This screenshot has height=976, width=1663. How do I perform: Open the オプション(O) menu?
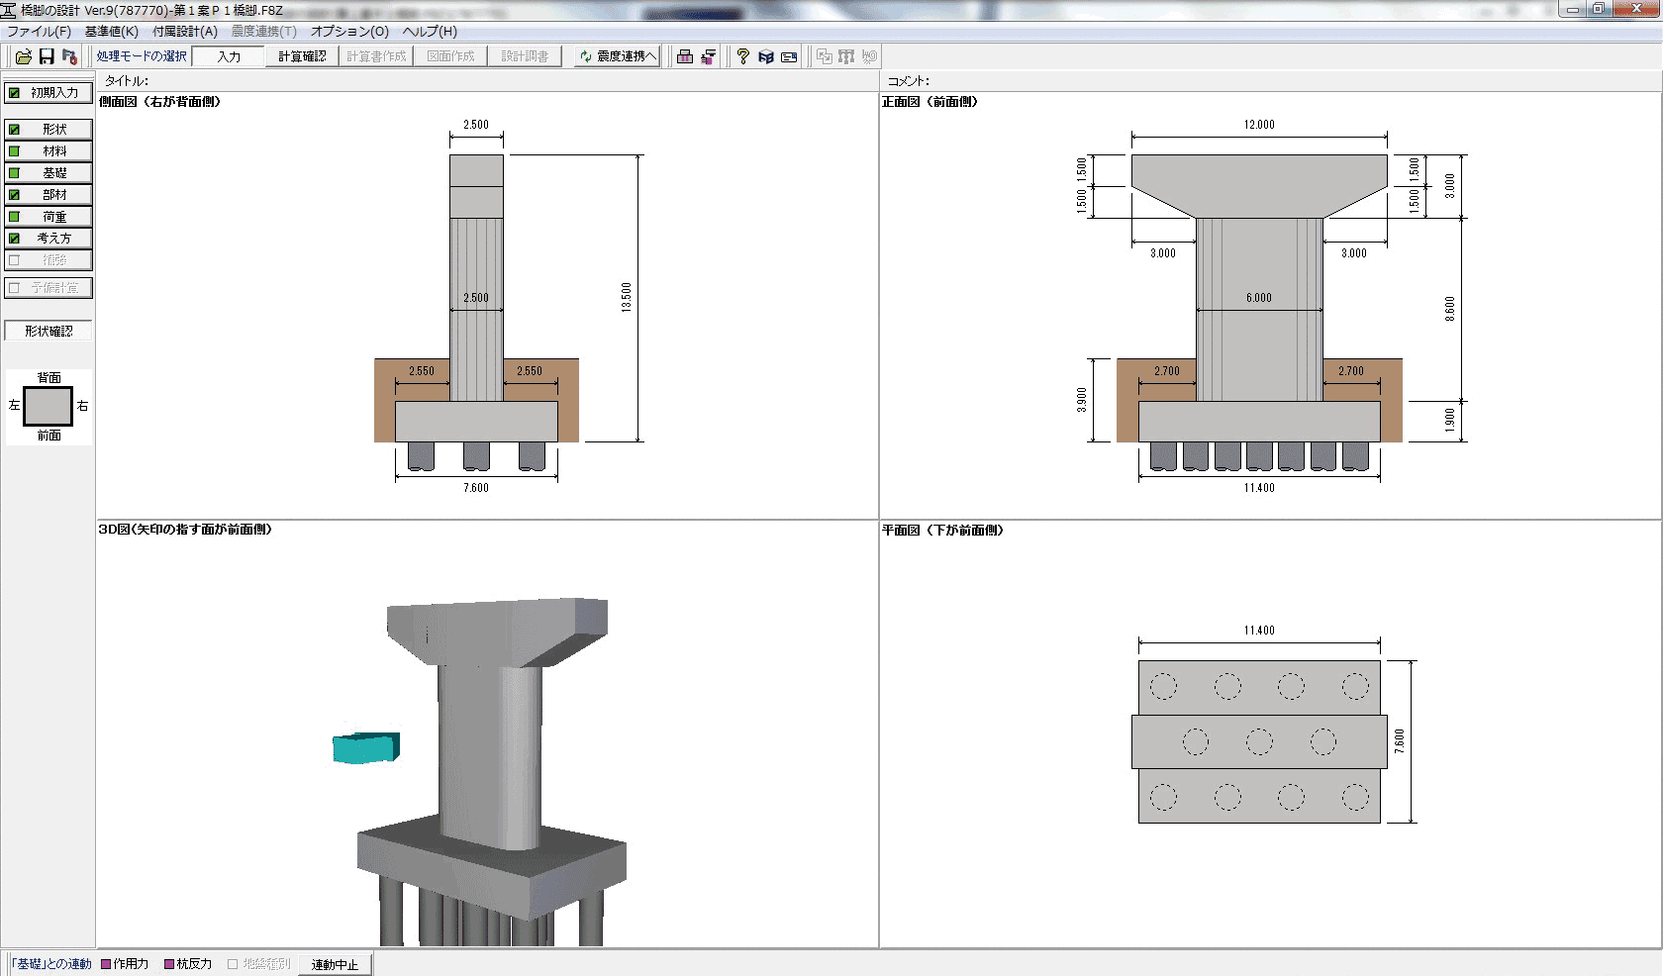[x=350, y=32]
